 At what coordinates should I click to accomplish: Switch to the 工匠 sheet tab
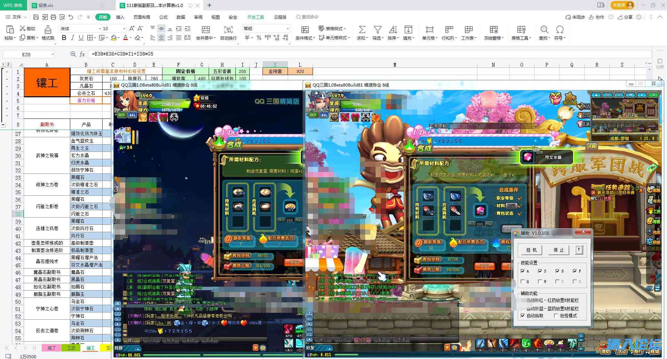pos(71,348)
